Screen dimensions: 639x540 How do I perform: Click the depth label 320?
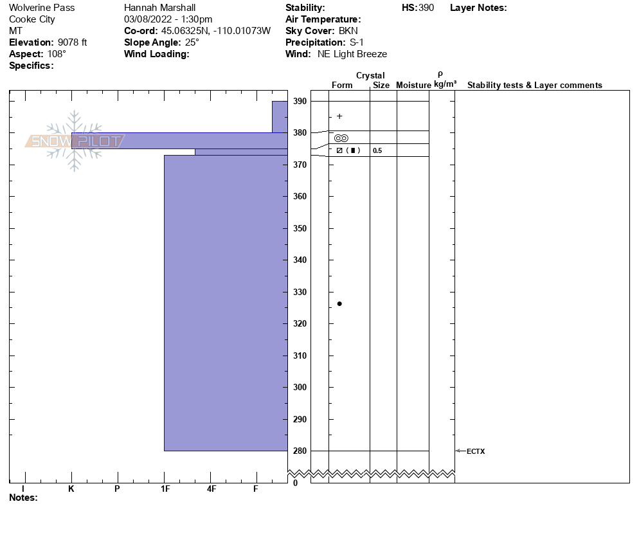coord(300,323)
